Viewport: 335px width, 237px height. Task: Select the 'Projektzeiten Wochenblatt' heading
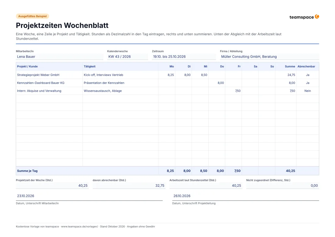pos(62,25)
